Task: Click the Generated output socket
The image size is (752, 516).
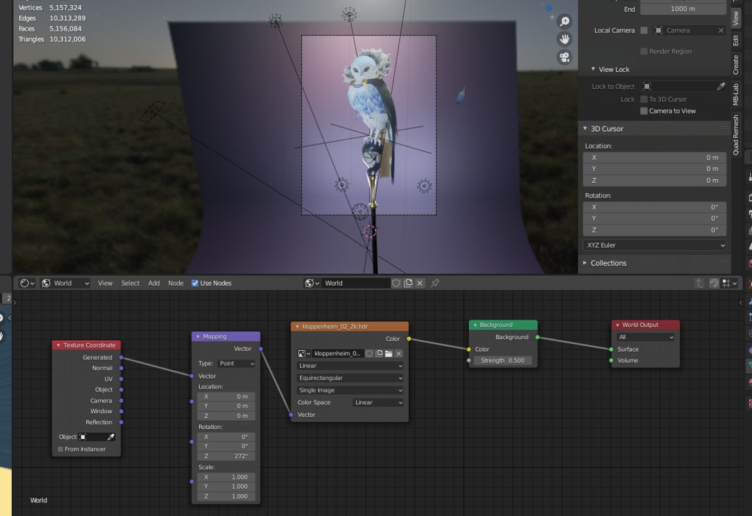Action: pyautogui.click(x=121, y=357)
